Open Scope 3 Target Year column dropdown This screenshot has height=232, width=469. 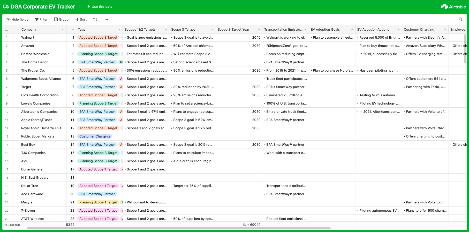coord(259,30)
